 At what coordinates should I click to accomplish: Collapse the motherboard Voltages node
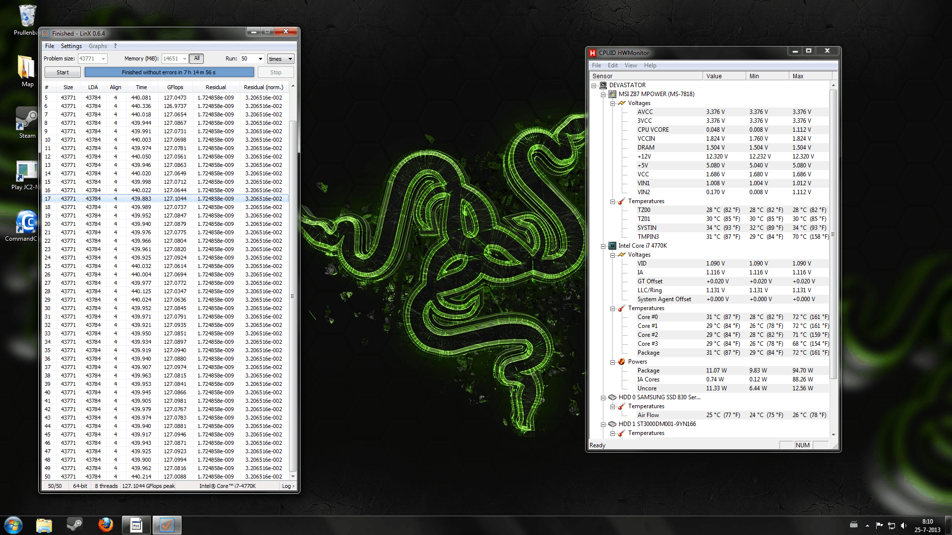coord(612,103)
